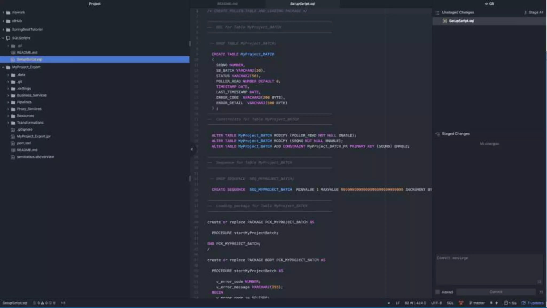Open the 7 updates package indicator

pos(532,303)
